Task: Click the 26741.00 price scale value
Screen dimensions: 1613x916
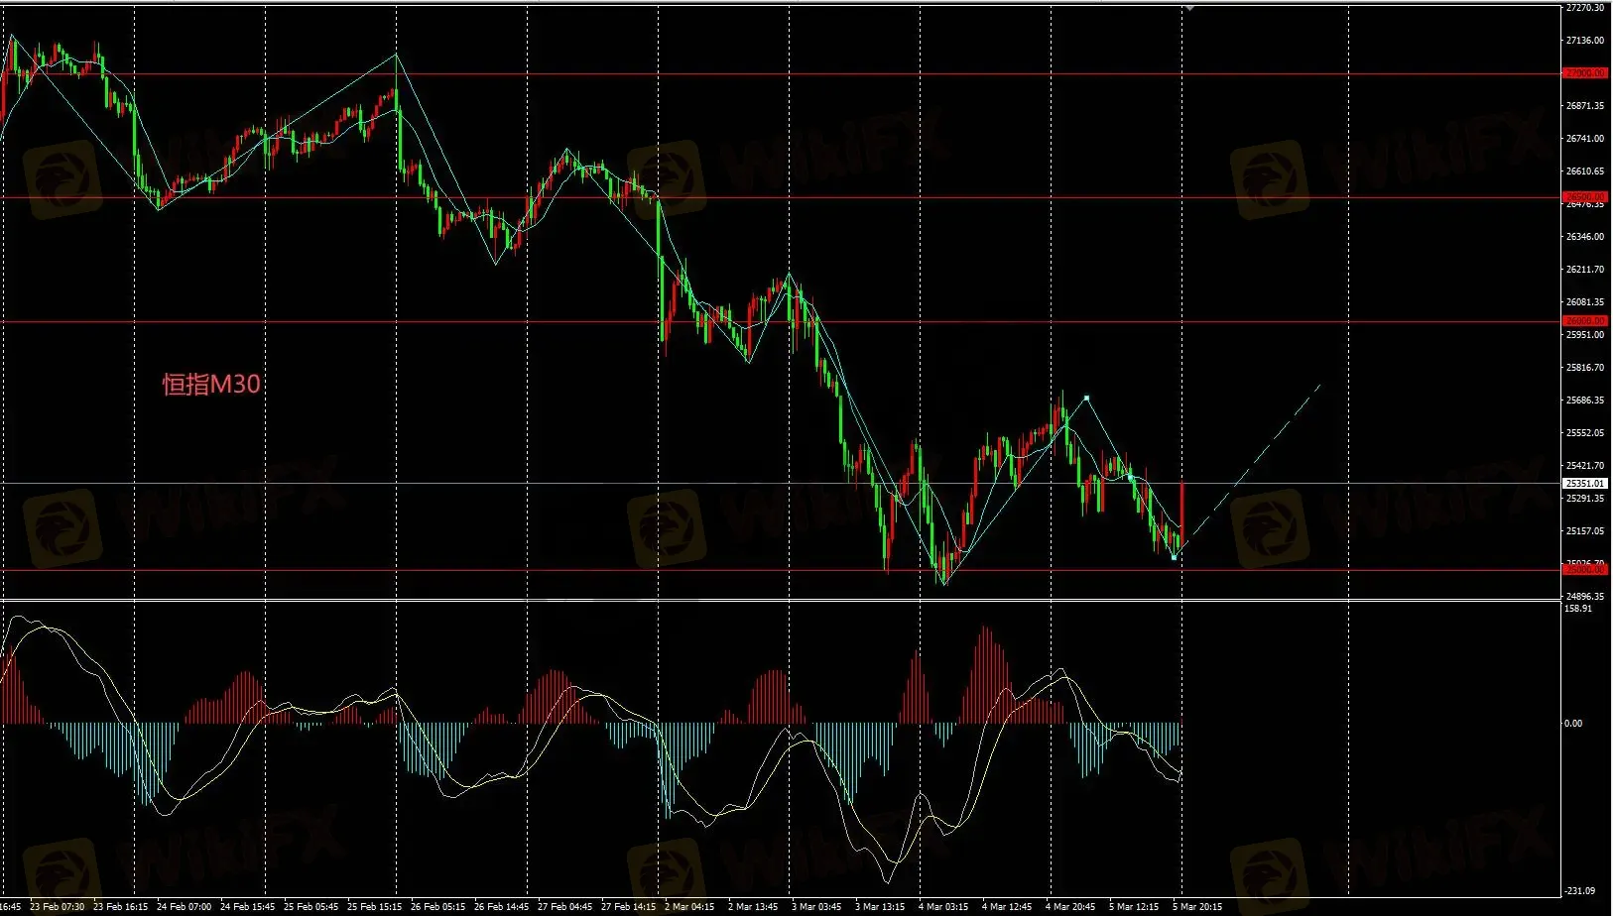Action: 1584,139
